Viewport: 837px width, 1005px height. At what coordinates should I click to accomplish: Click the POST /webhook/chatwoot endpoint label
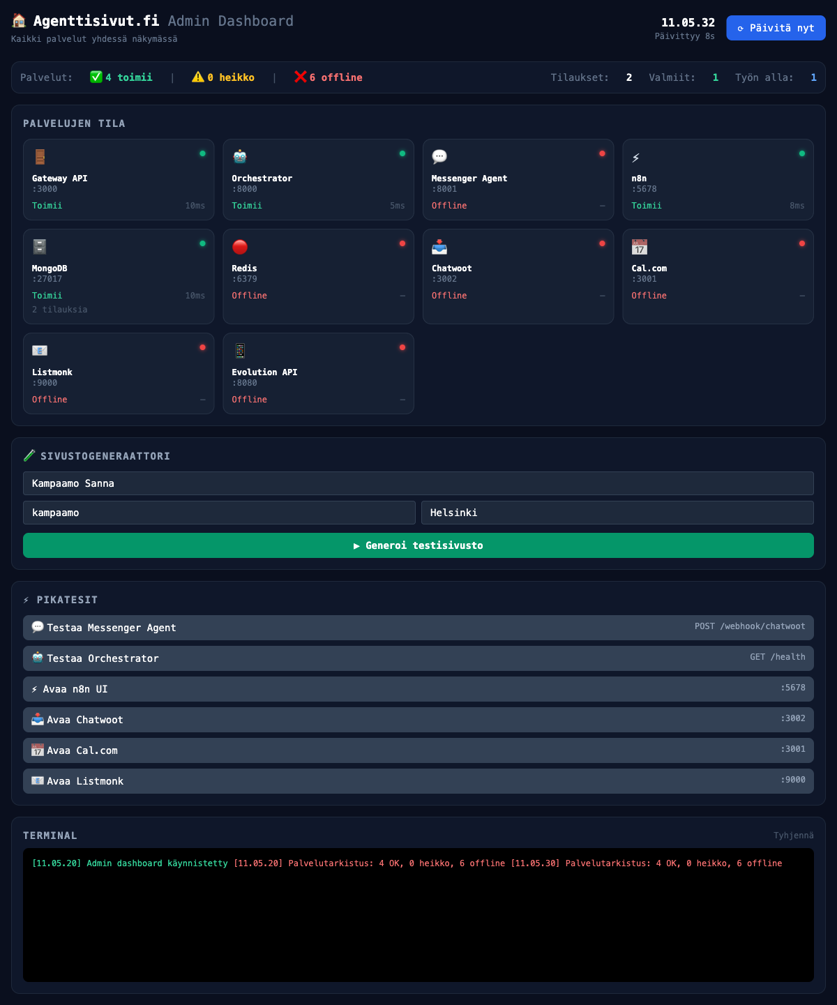click(750, 626)
